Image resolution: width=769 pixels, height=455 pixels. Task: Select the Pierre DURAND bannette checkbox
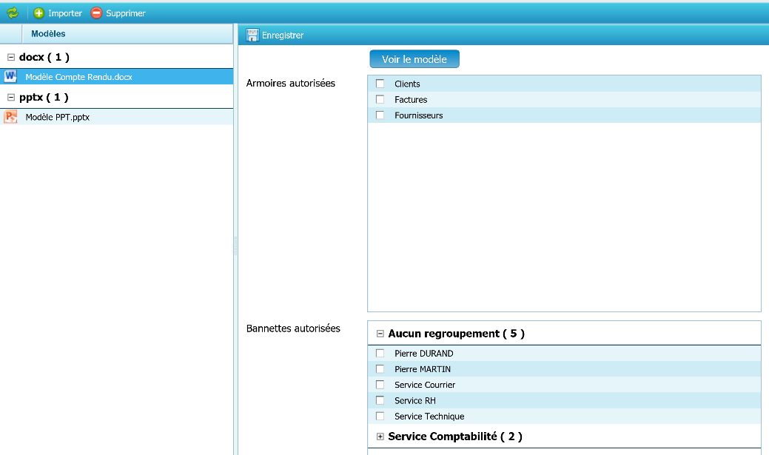pos(380,353)
